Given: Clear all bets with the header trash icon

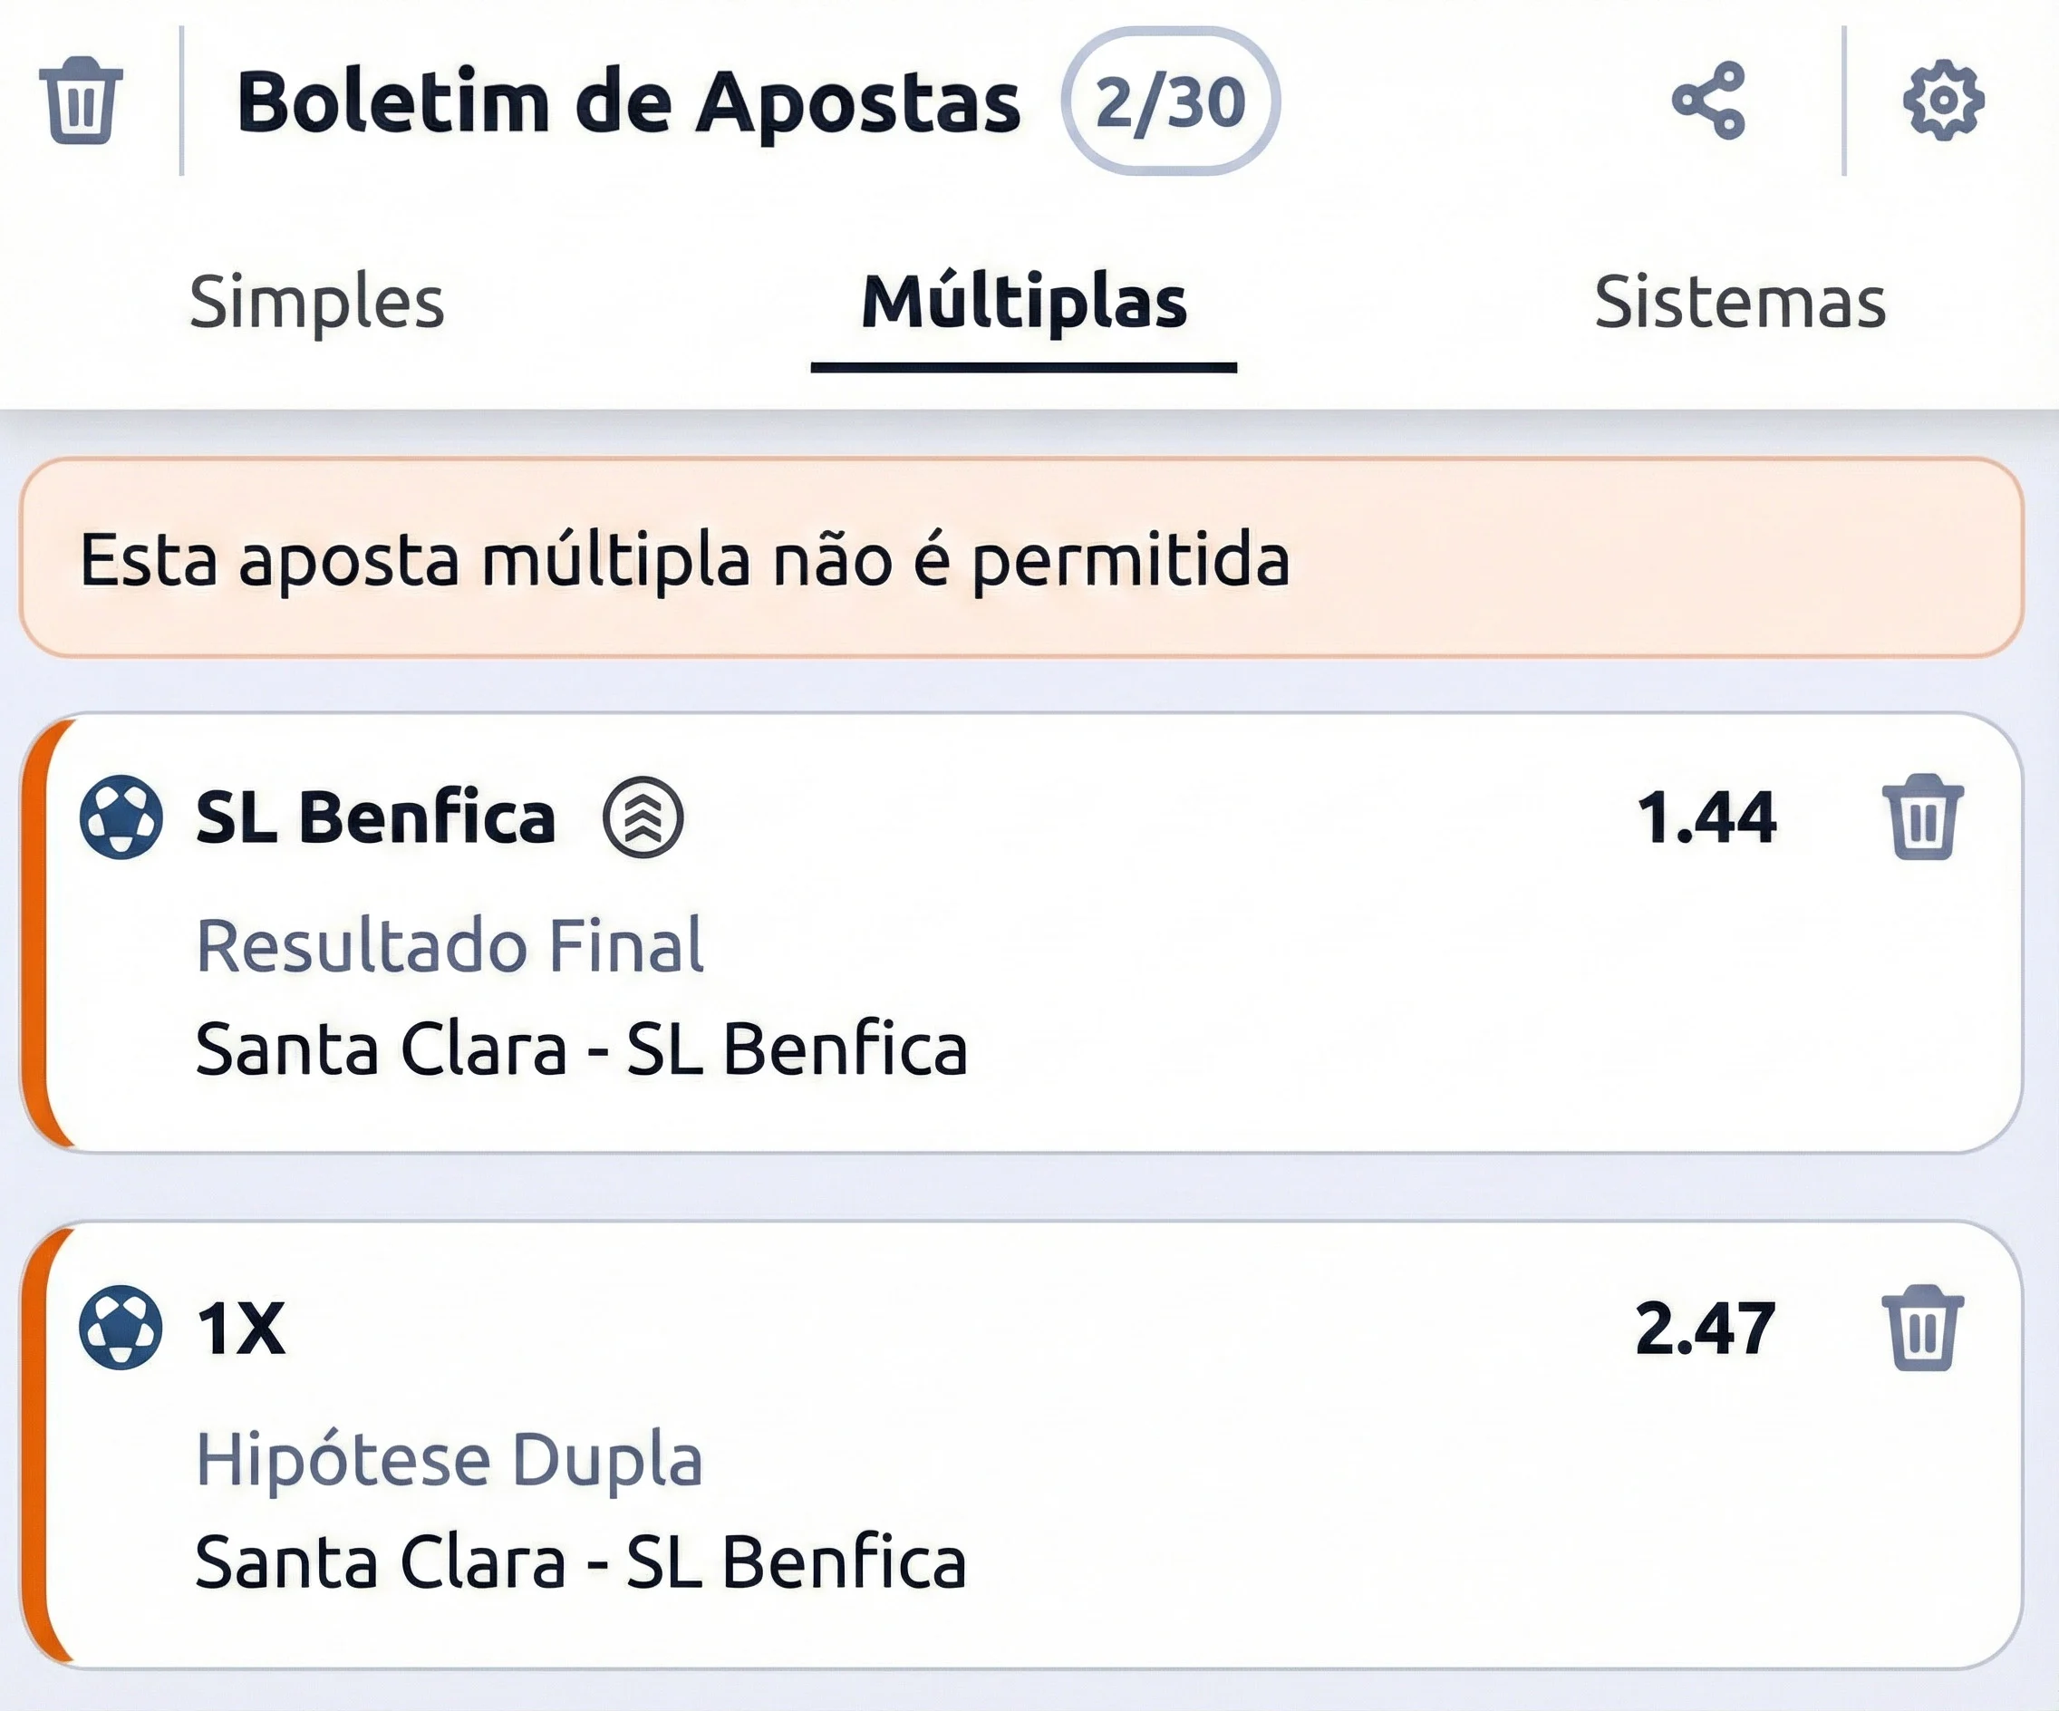Looking at the screenshot, I should [81, 100].
